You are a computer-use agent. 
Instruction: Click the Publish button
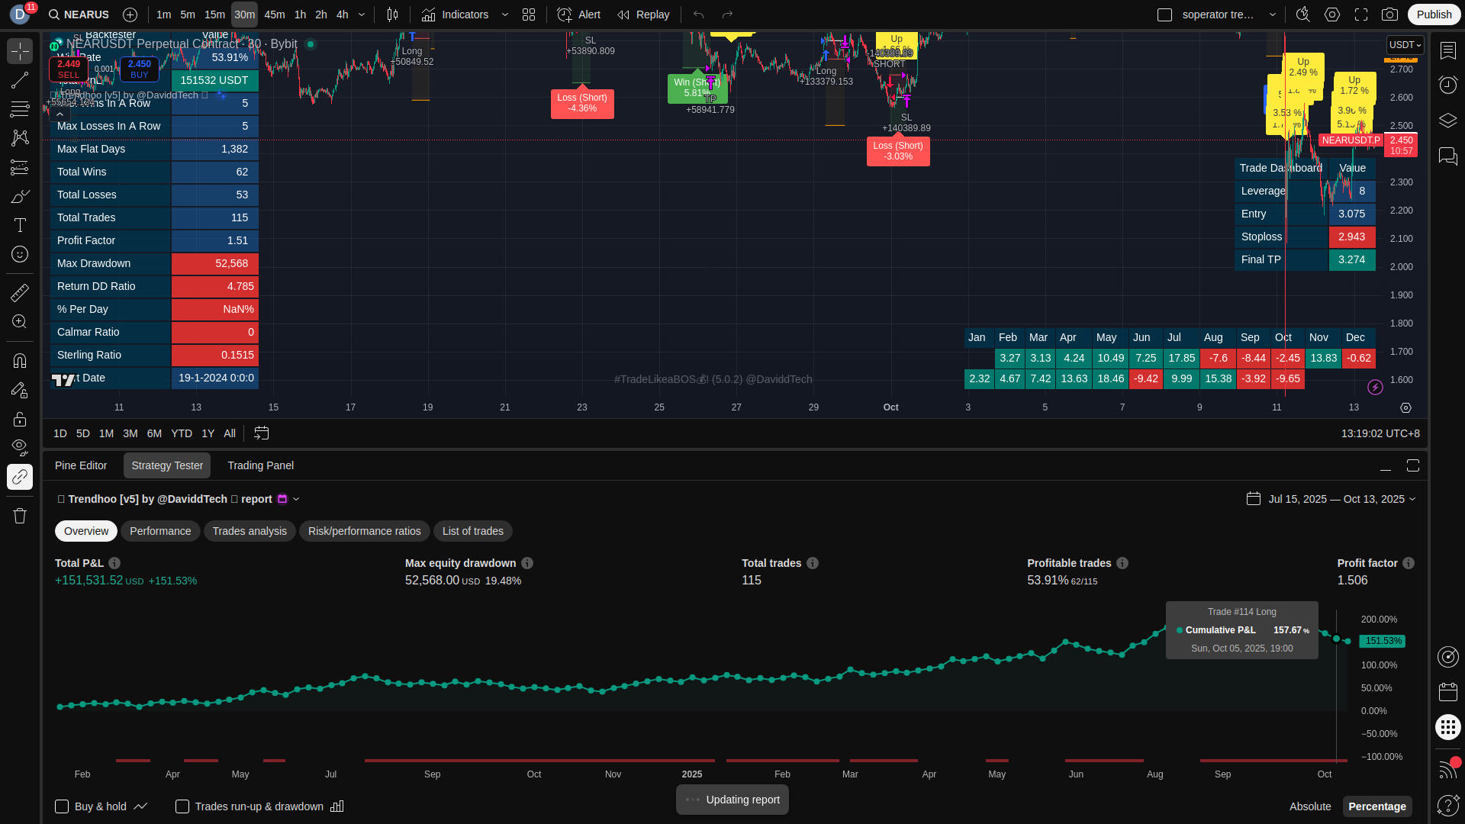[1434, 14]
